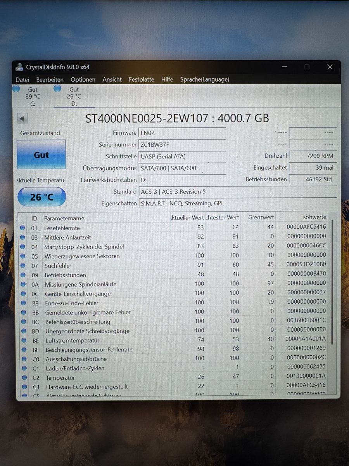Click raw value 000000001269
Screen dimensions: 349x466
tap(306, 348)
